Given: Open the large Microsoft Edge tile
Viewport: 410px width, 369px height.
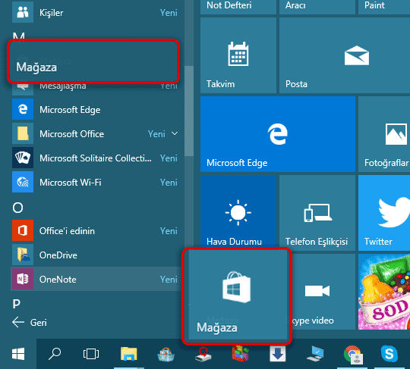Looking at the screenshot, I should point(278,134).
